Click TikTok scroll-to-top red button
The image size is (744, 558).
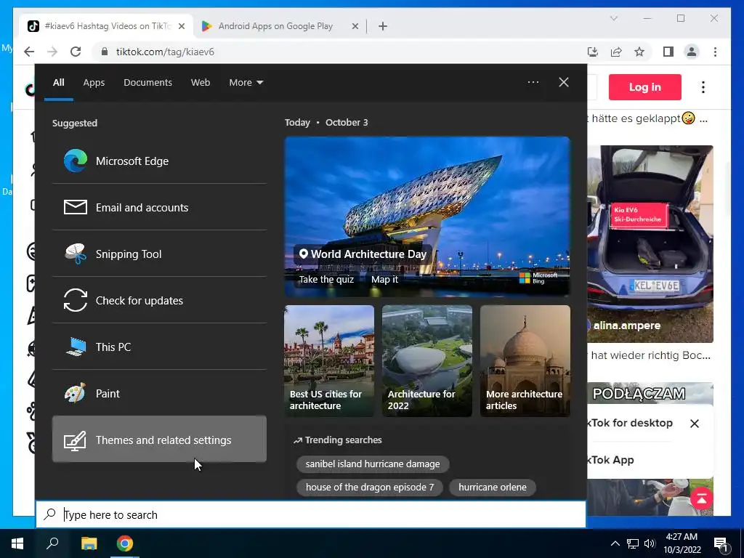(701, 498)
